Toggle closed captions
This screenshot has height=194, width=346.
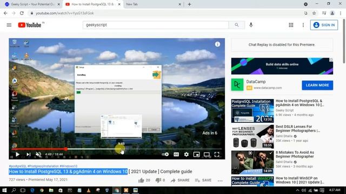(x=176, y=155)
